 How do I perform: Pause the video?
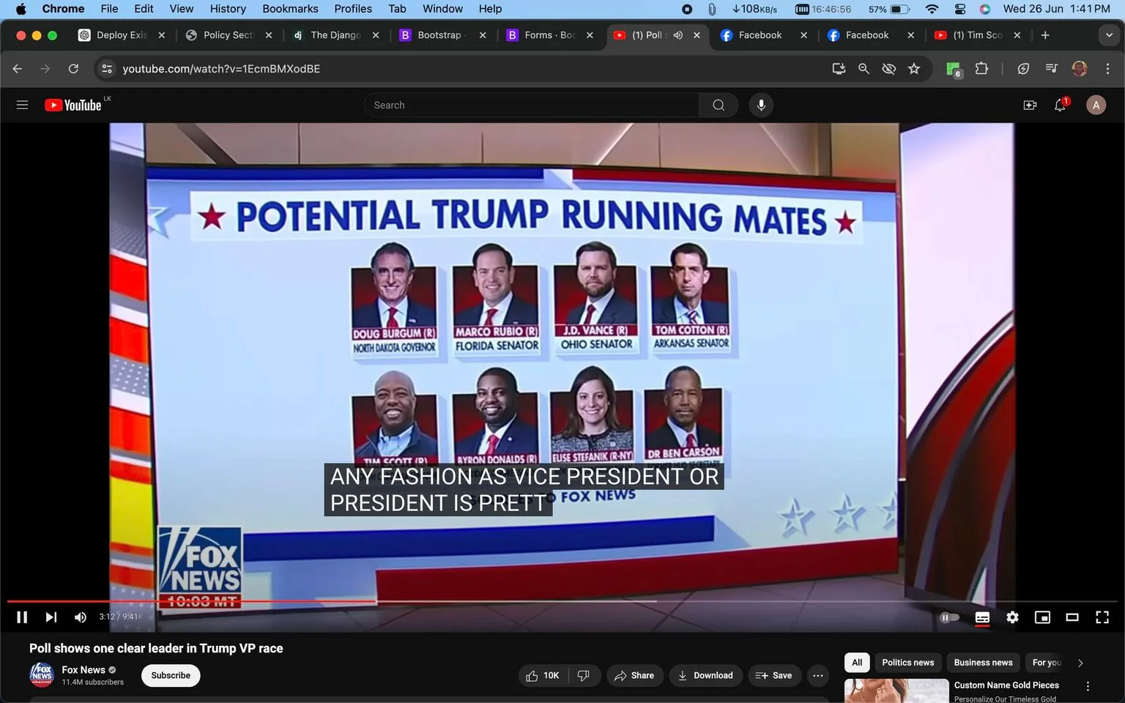pyautogui.click(x=22, y=617)
